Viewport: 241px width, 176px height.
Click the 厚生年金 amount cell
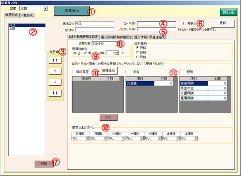tap(217, 88)
